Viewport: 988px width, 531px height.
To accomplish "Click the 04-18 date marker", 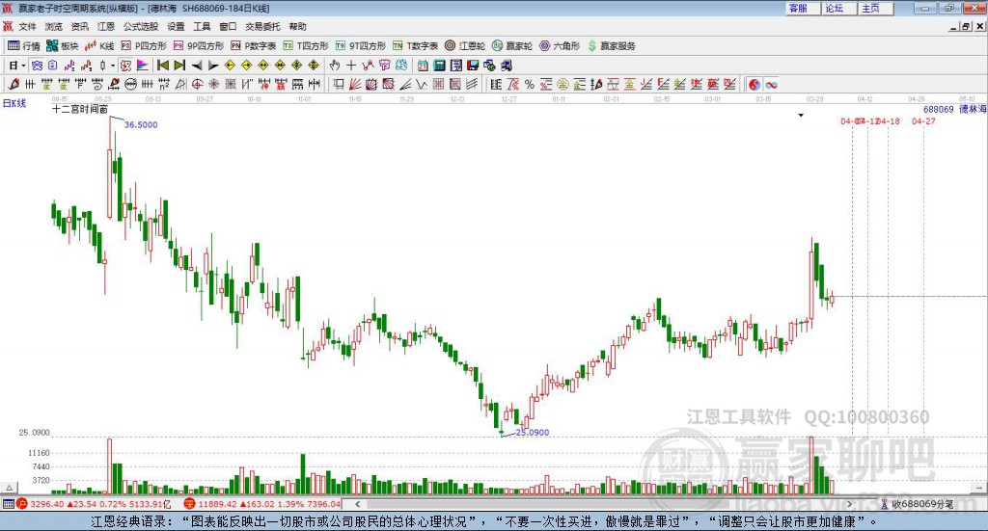I will pos(889,120).
